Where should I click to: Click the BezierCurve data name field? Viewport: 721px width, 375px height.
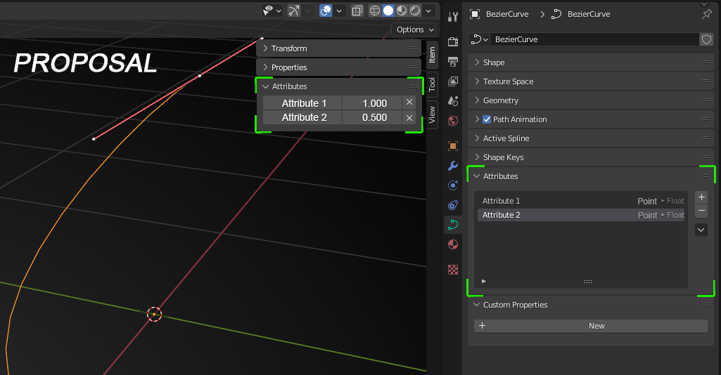[594, 39]
